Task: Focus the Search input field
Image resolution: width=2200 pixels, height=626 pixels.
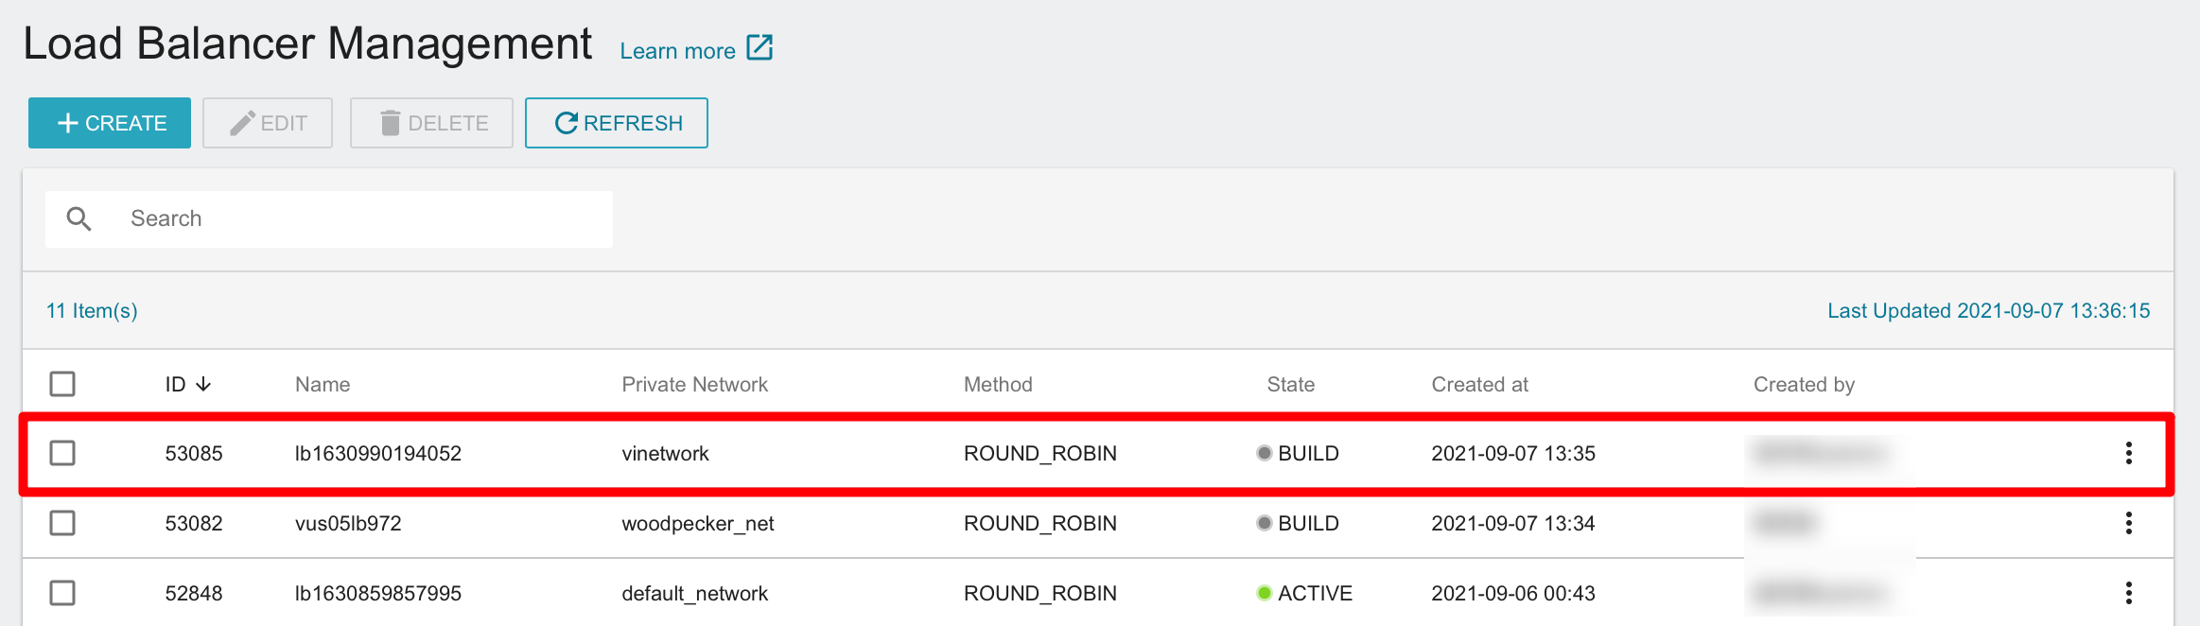Action: click(x=329, y=219)
